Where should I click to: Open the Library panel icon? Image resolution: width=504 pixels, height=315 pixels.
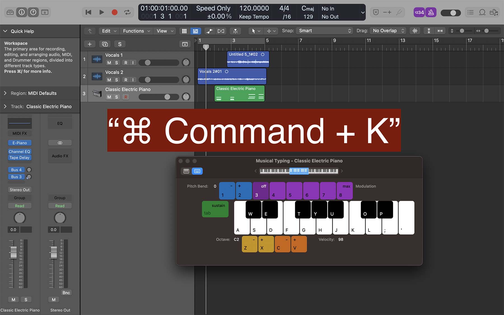10,12
